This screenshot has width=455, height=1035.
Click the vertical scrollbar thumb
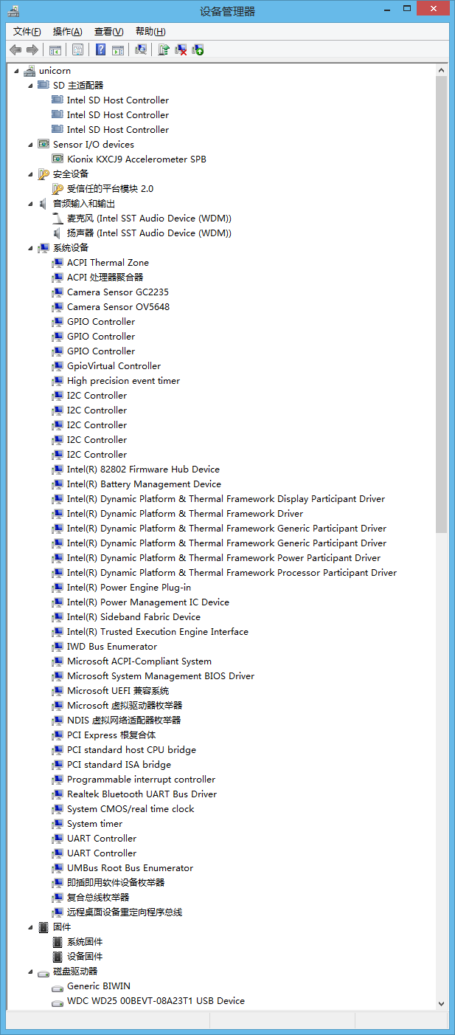click(x=442, y=305)
